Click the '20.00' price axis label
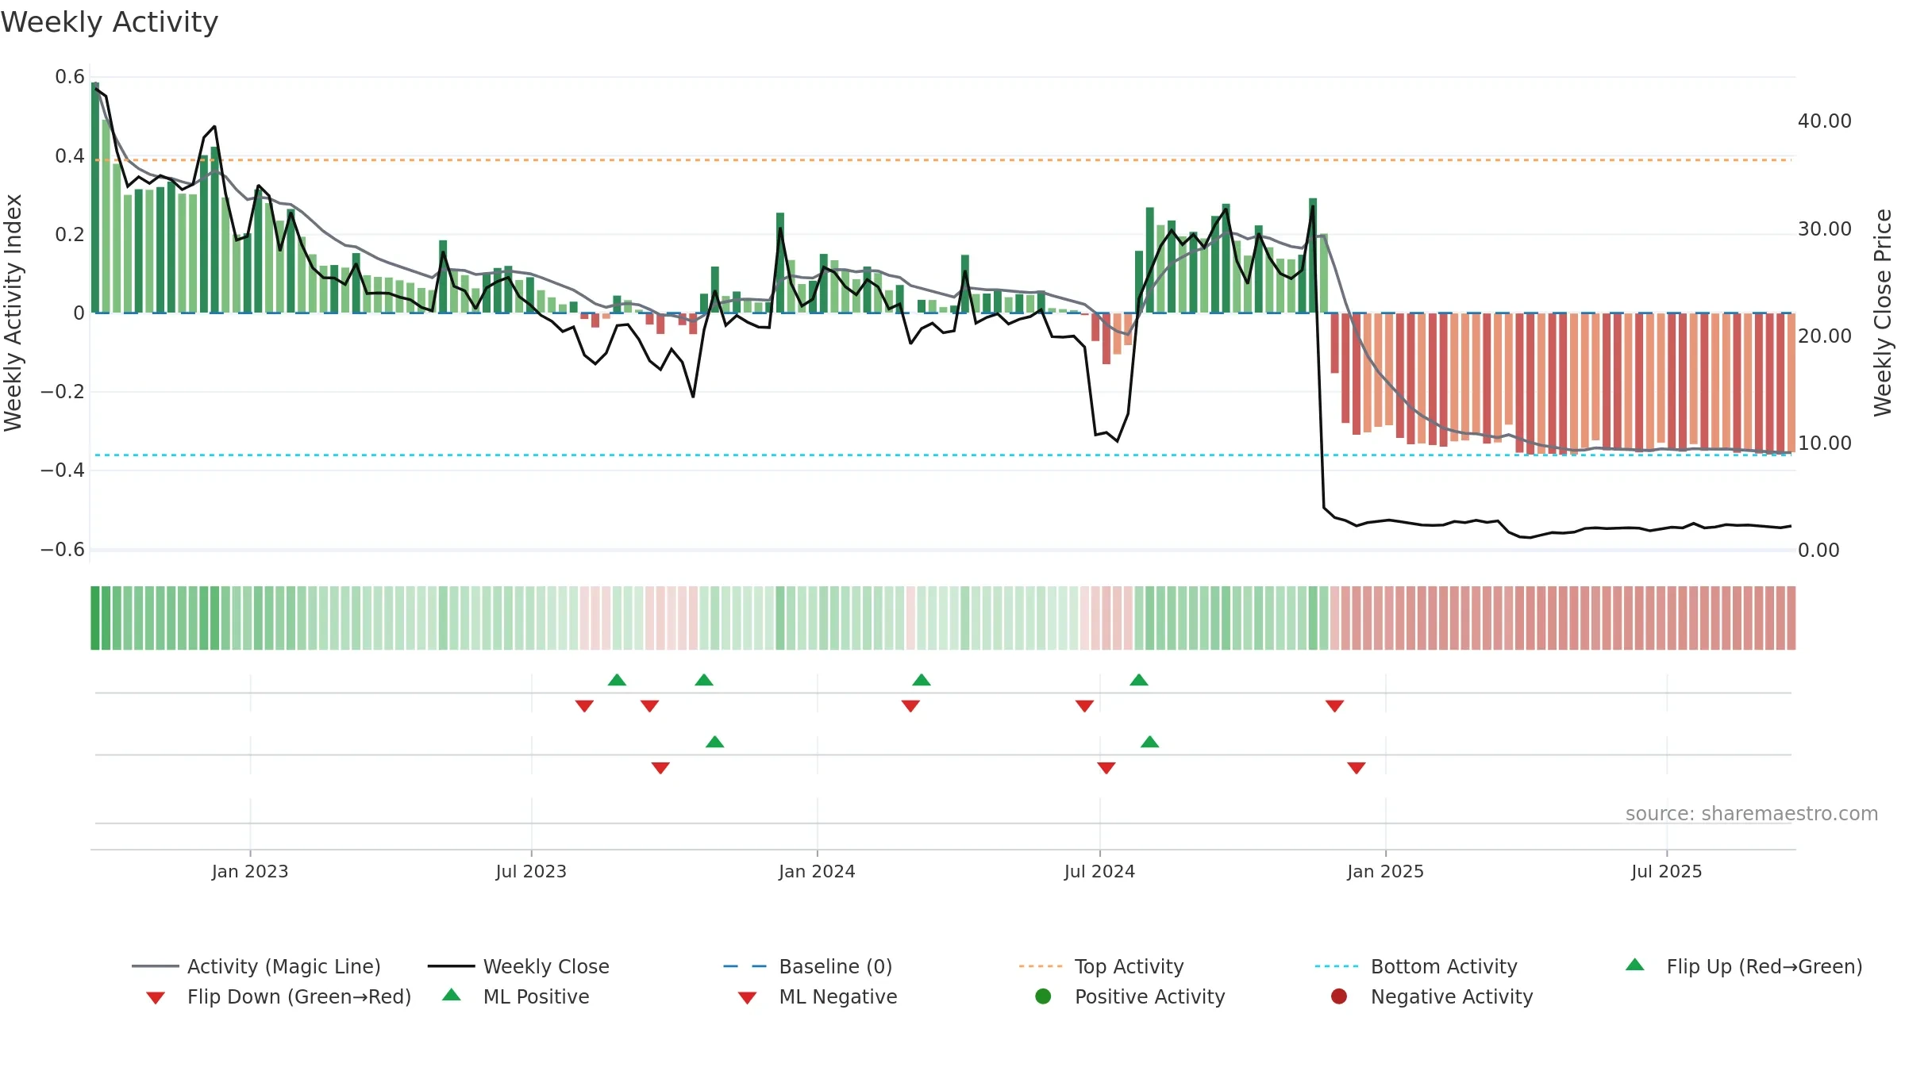 [1825, 336]
